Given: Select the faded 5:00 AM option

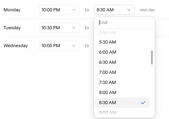Looking at the screenshot, I should (x=123, y=32).
